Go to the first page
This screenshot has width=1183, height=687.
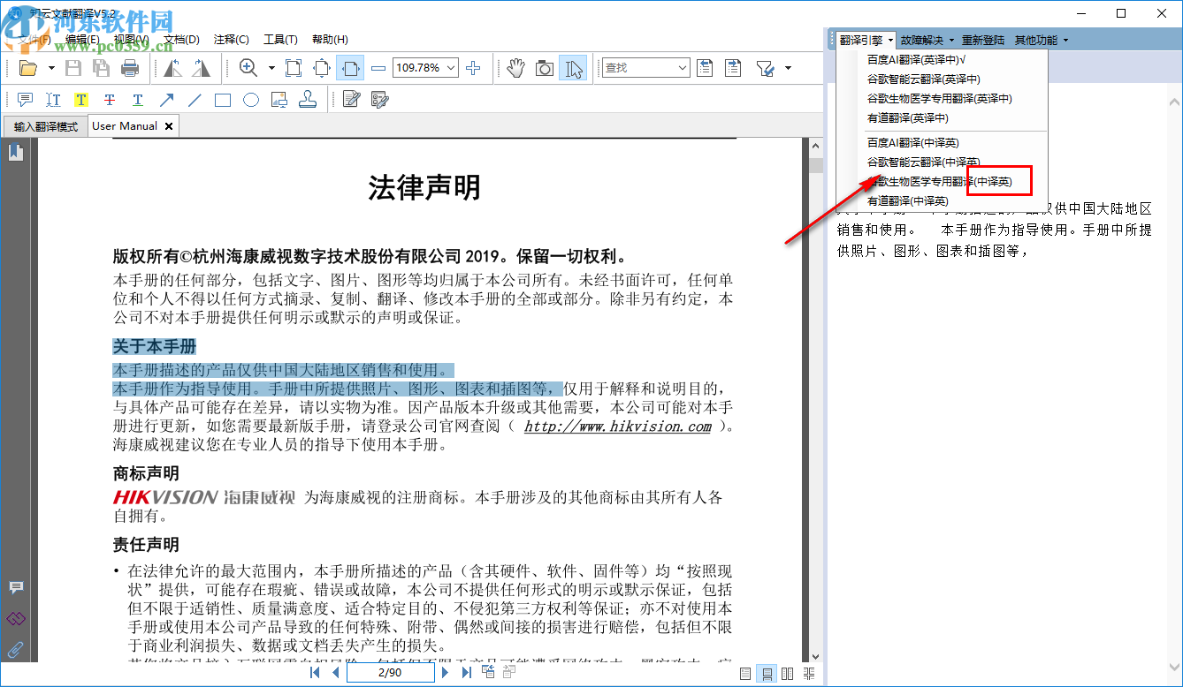pos(315,673)
